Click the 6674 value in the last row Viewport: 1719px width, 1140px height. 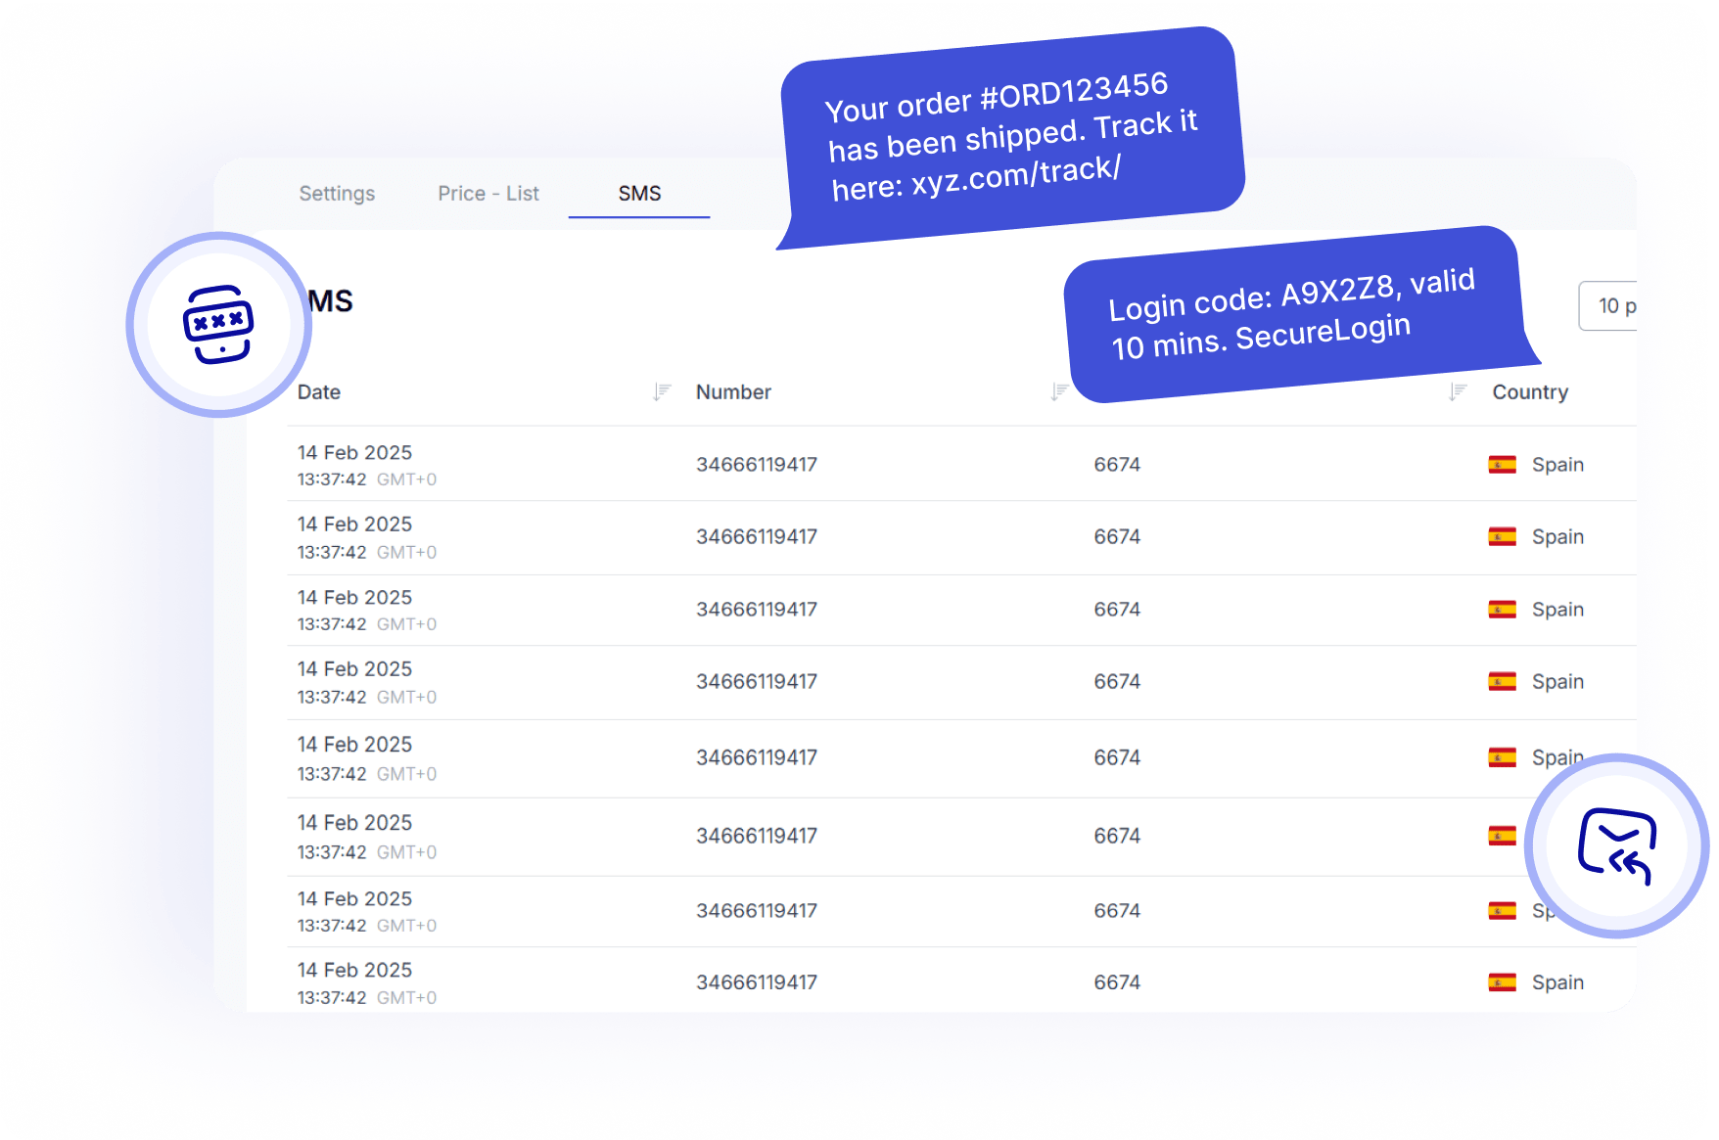tap(1117, 982)
